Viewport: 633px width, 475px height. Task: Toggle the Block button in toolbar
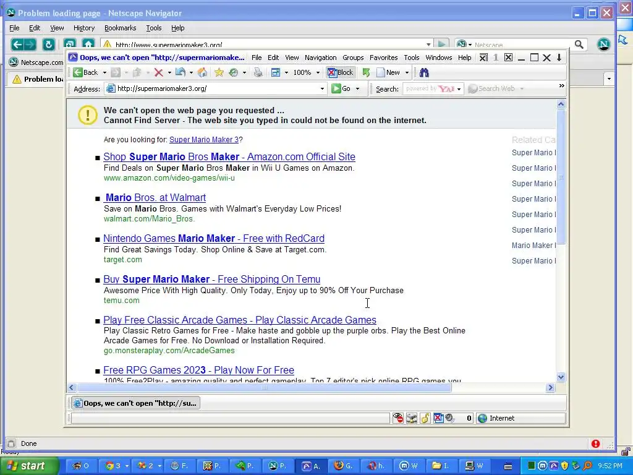[x=341, y=72]
